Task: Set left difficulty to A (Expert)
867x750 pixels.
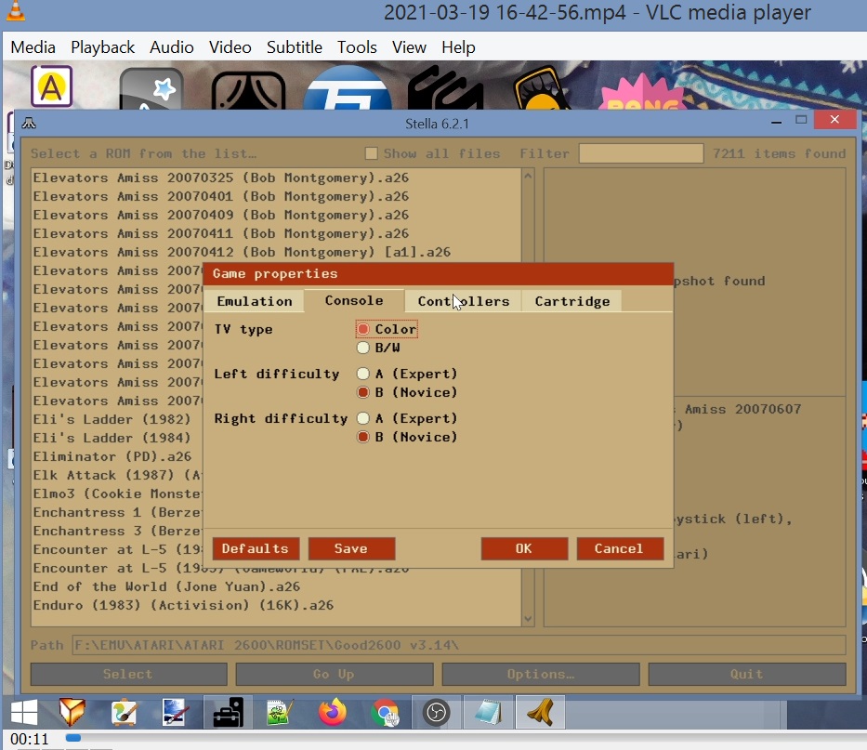Action: [x=363, y=374]
